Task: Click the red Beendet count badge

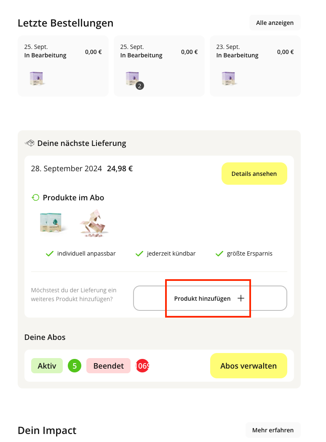Action: (142, 366)
